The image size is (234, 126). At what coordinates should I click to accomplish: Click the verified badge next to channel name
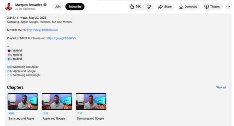[x=45, y=5]
